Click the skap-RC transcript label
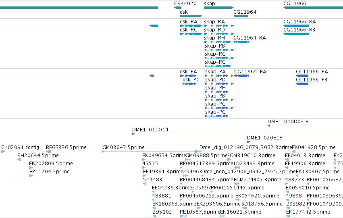The image size is (343, 218). pyautogui.click(x=215, y=54)
